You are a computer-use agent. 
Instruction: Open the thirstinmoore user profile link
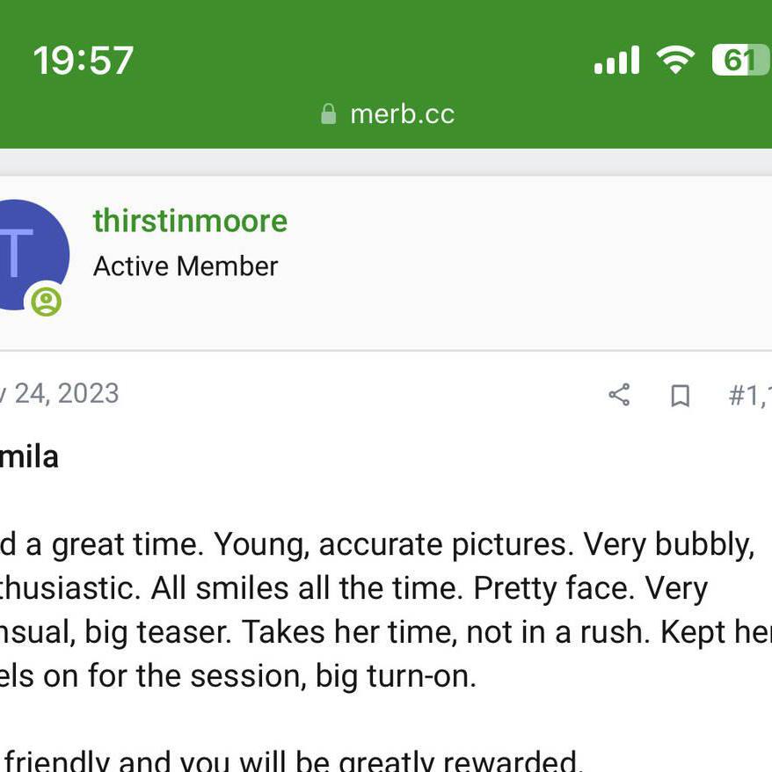tap(190, 221)
